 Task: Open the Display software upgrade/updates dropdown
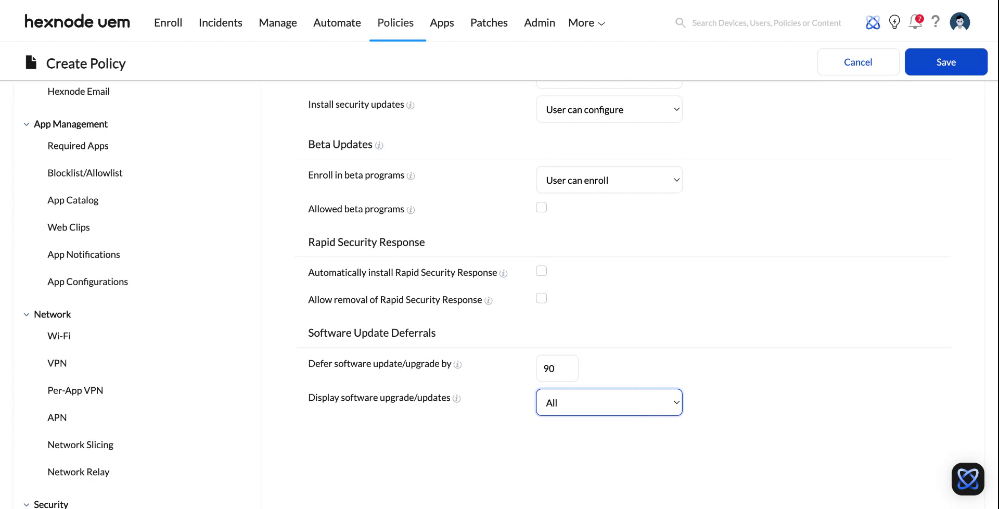coord(609,402)
